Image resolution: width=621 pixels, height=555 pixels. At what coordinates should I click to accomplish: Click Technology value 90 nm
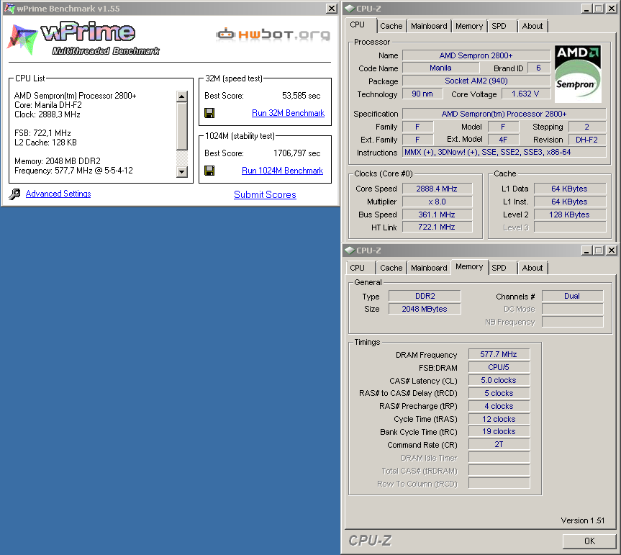coord(422,94)
